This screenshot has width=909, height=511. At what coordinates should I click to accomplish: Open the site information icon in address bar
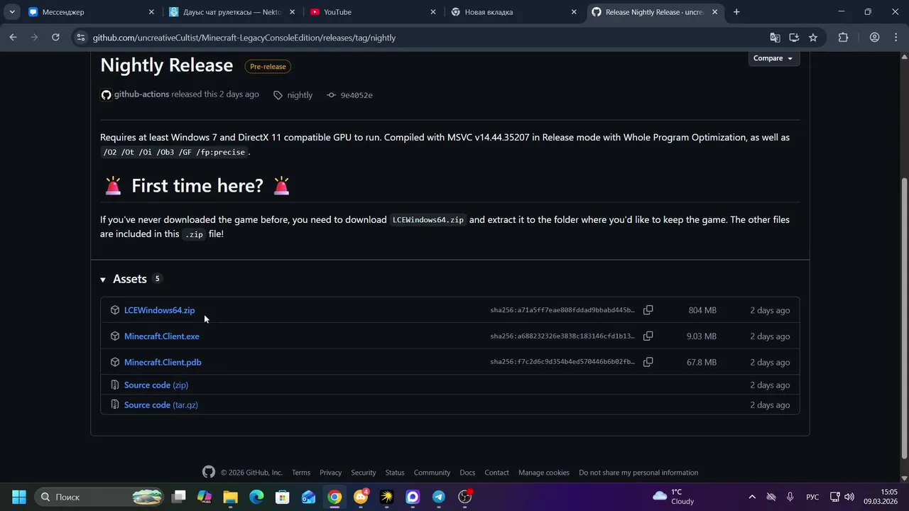coord(80,38)
